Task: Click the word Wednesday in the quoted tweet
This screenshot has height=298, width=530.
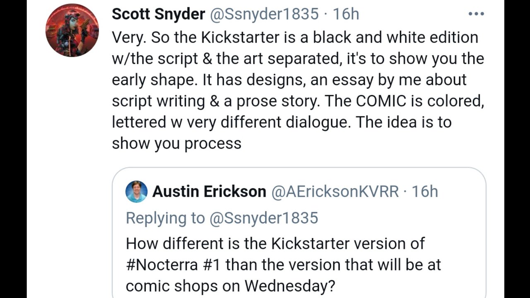Action: click(289, 286)
